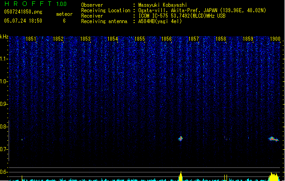Click the 0.6 kHz axis label

coord(4,172)
